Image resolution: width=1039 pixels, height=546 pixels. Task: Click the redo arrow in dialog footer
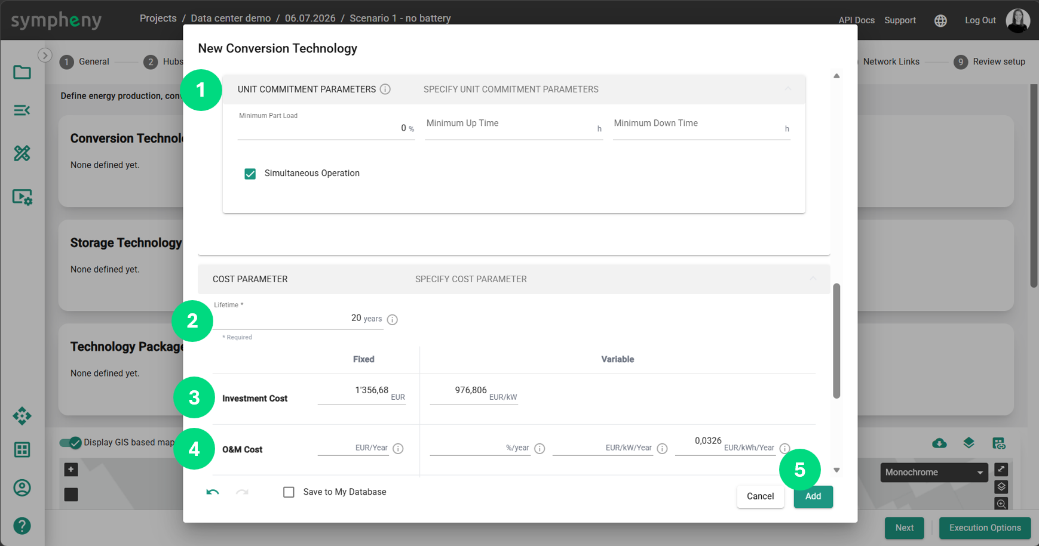(x=242, y=492)
